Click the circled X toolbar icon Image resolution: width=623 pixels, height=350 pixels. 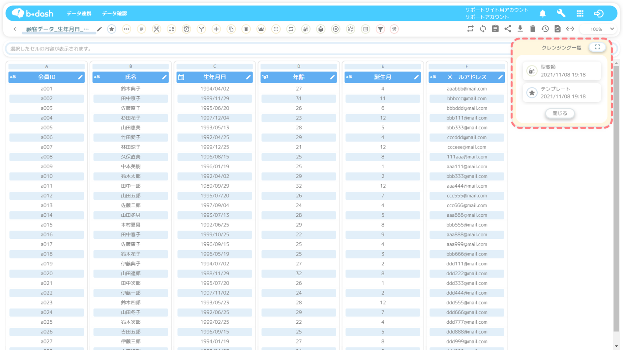tap(336, 29)
